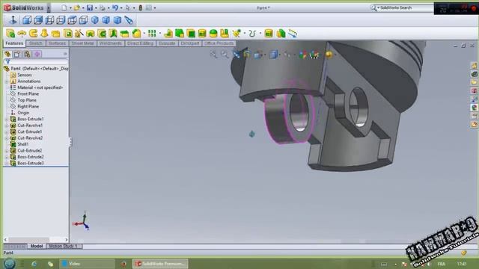479x269 pixels.
Task: Select the second standard view cube icon
Action: (38, 20)
